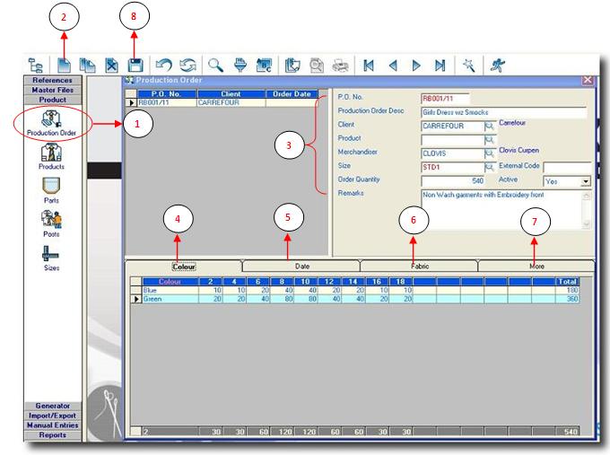Click the New record toolbar icon
Screen dimensions: 610x455
64,66
